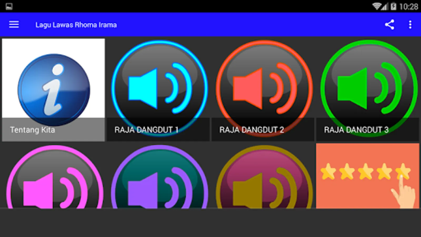
Task: Click the Lagu Lawas Rhoma Irama title
Action: (76, 25)
